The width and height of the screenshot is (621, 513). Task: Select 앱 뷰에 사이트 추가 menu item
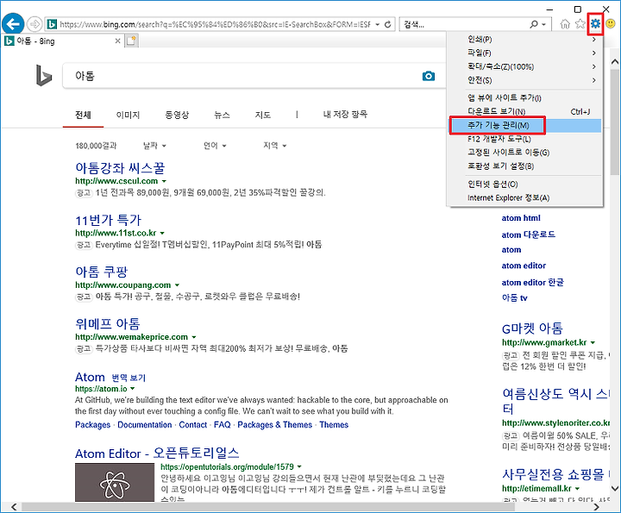(x=525, y=97)
